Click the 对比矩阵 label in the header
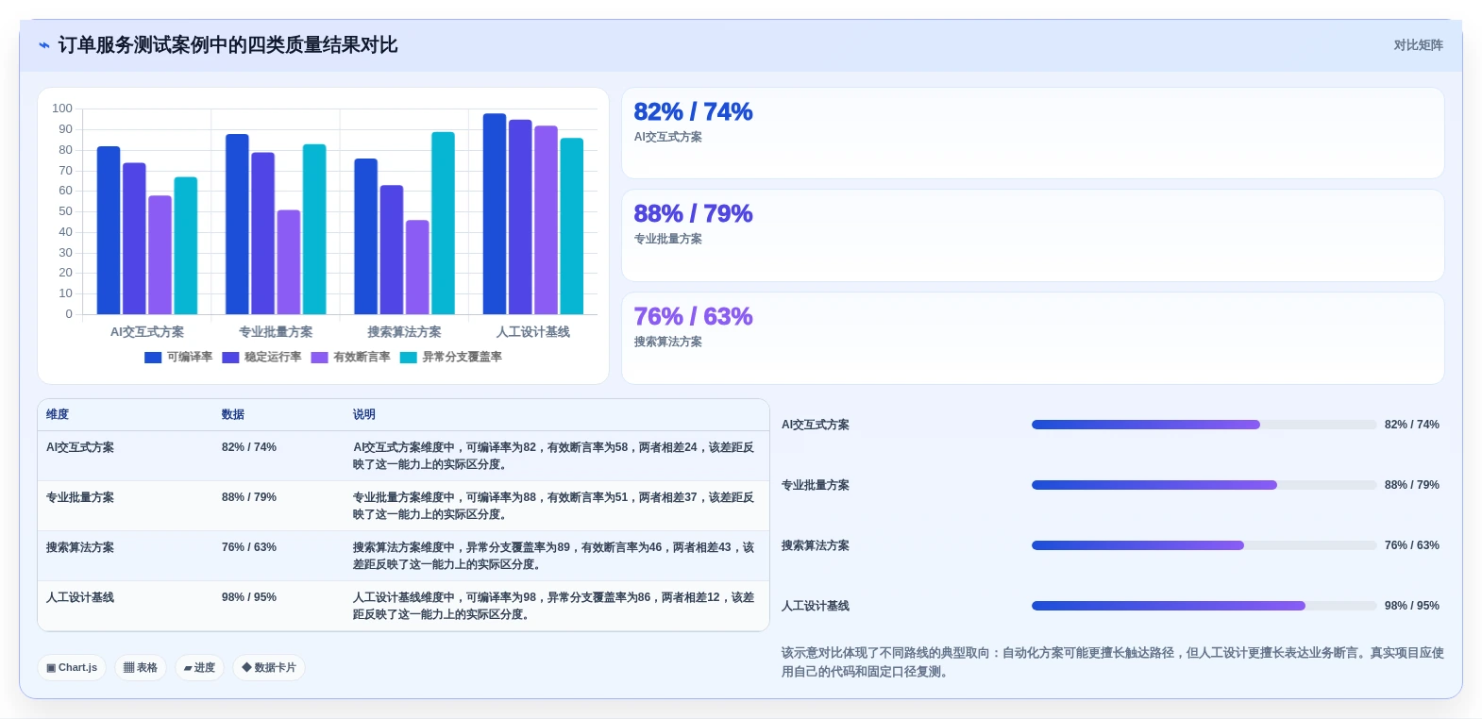 pyautogui.click(x=1418, y=45)
